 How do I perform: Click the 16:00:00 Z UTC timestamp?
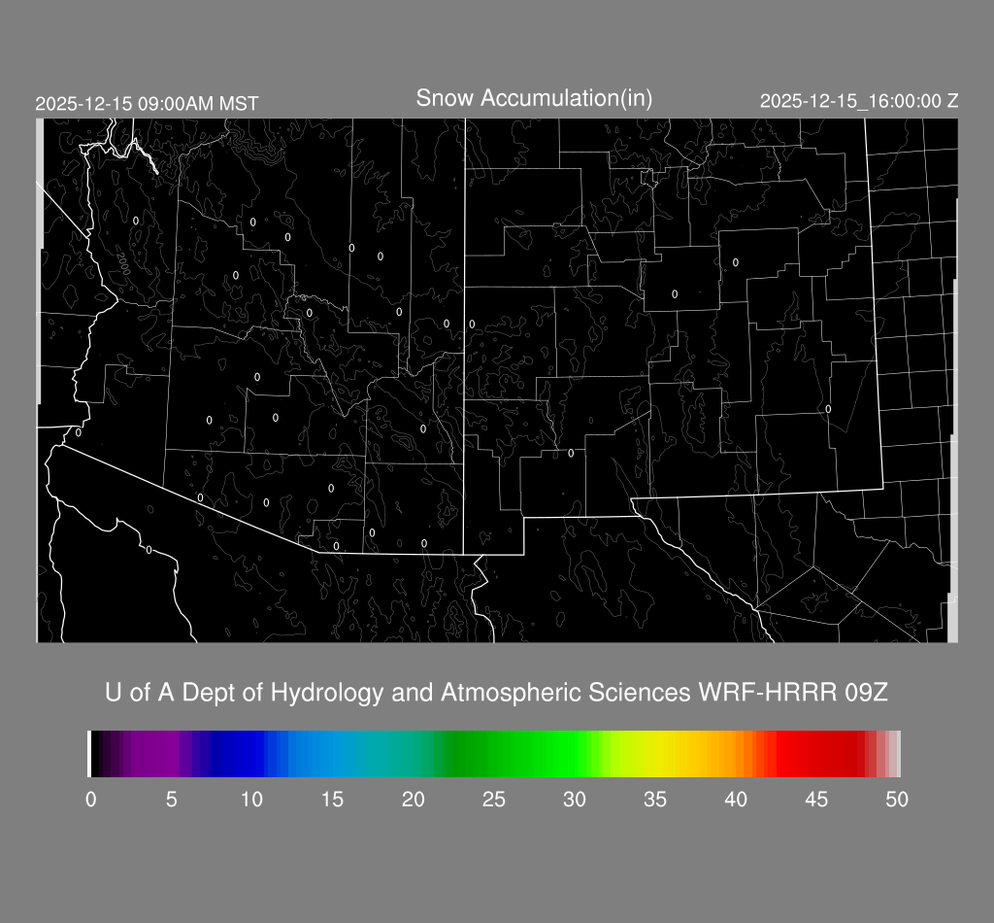click(859, 101)
